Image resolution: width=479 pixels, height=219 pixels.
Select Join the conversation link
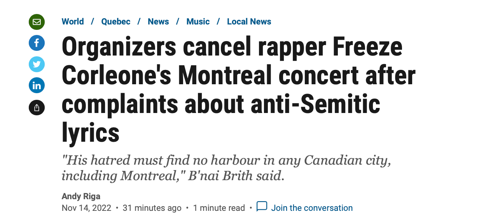[x=312, y=208]
